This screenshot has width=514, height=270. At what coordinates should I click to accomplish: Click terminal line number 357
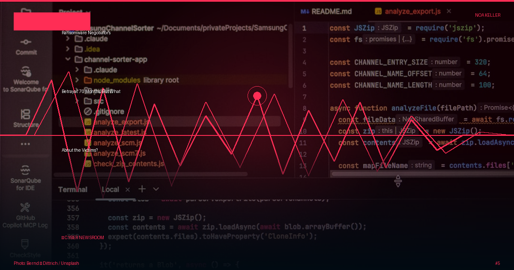pos(73,218)
